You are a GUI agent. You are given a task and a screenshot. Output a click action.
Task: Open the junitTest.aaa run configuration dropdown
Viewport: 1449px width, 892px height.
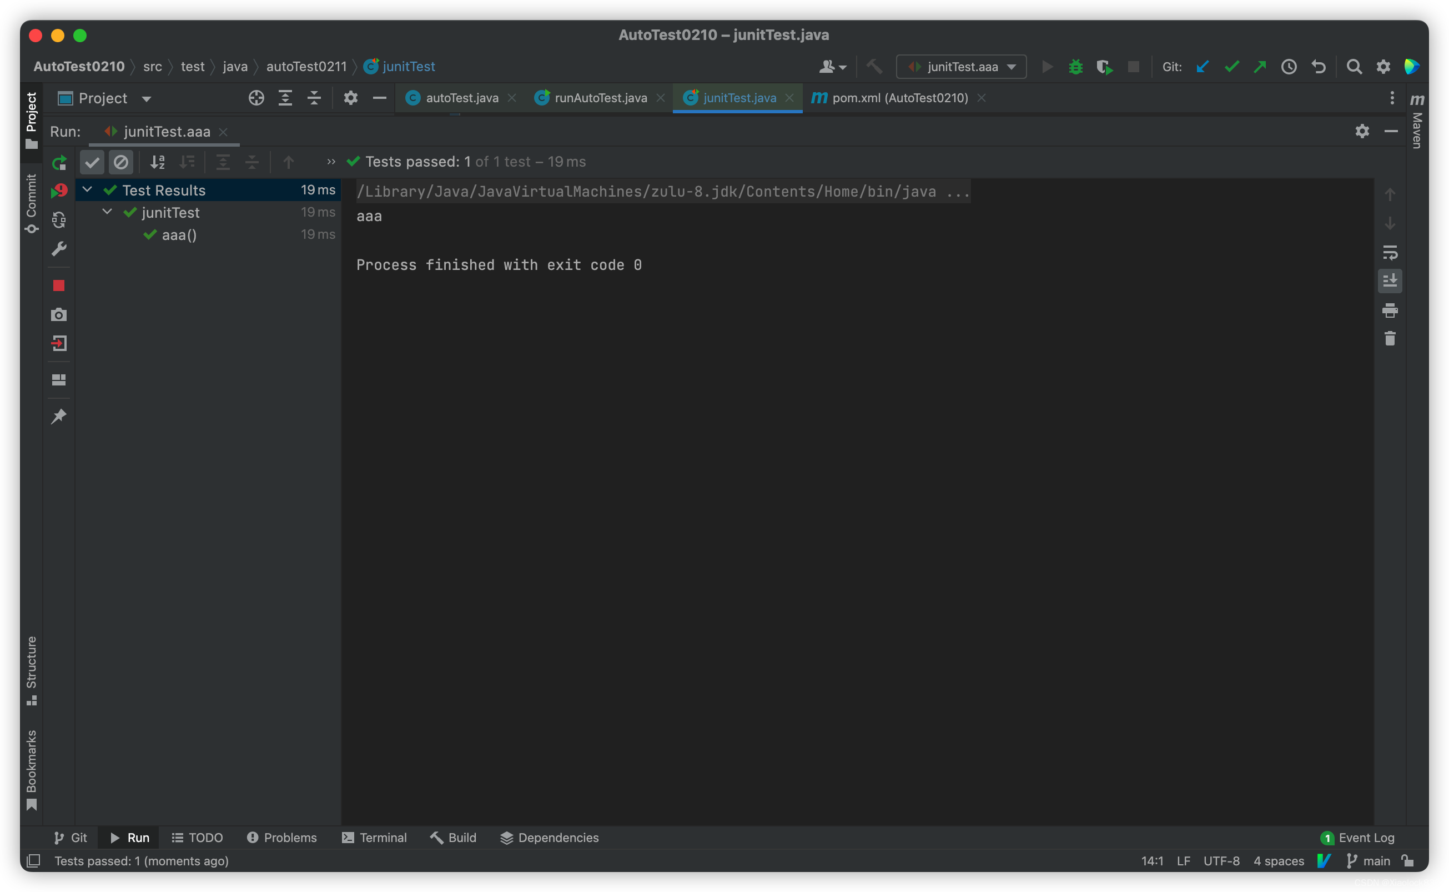[961, 67]
